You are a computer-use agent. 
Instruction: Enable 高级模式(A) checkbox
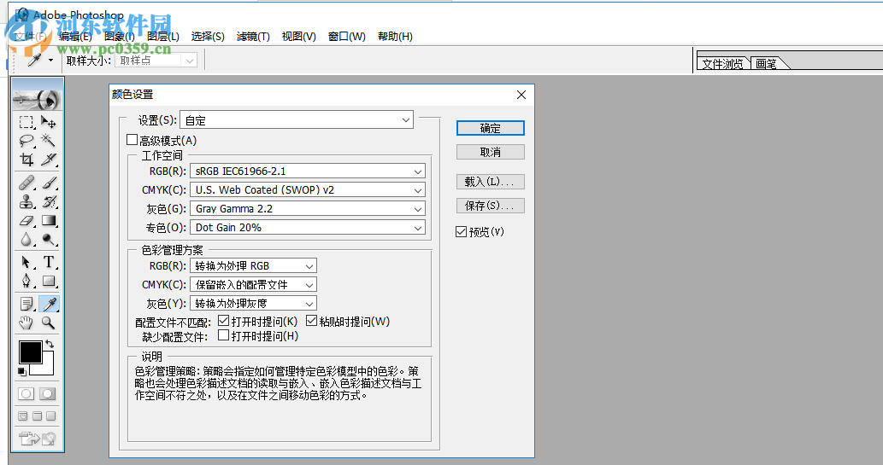click(132, 139)
